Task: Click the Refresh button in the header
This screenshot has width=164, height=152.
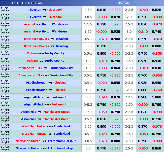Action: [x=124, y=3]
